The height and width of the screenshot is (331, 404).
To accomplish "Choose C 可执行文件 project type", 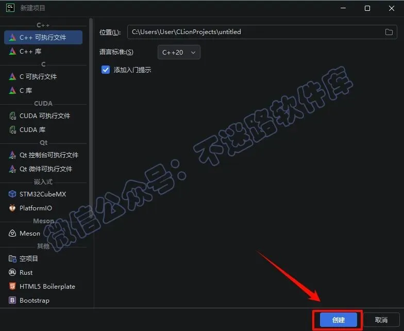I will [x=43, y=76].
